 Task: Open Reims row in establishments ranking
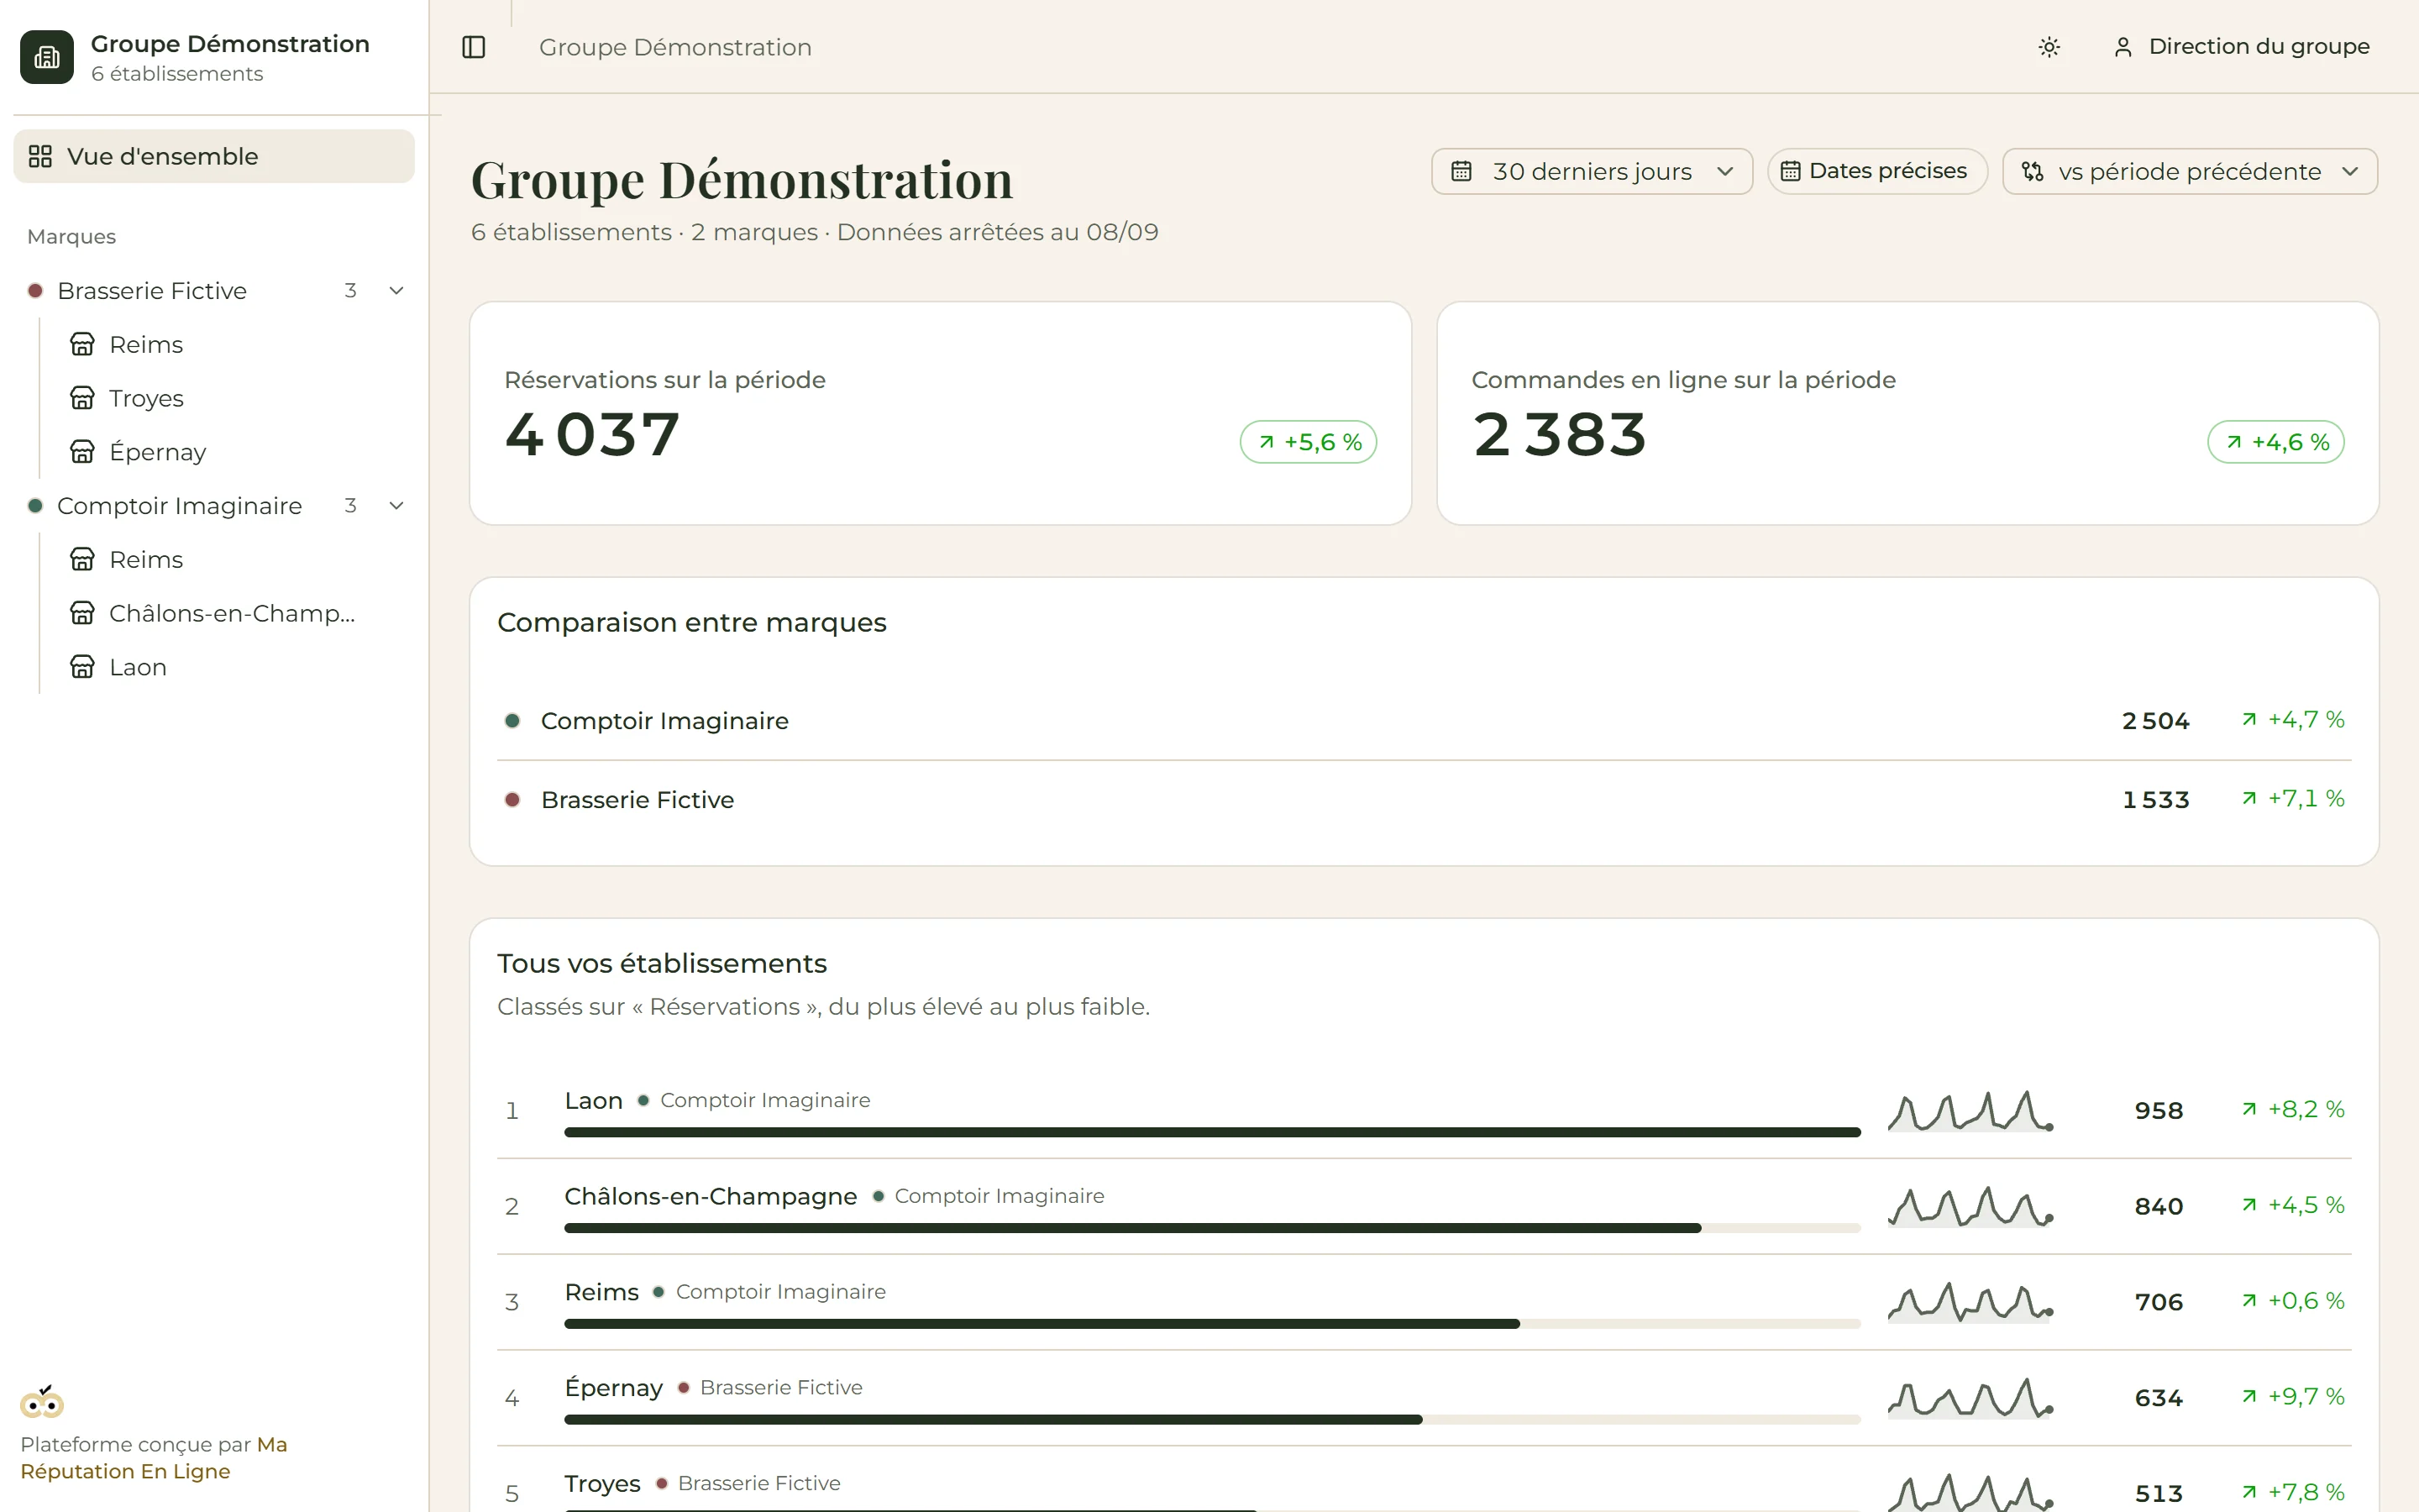[1424, 1303]
